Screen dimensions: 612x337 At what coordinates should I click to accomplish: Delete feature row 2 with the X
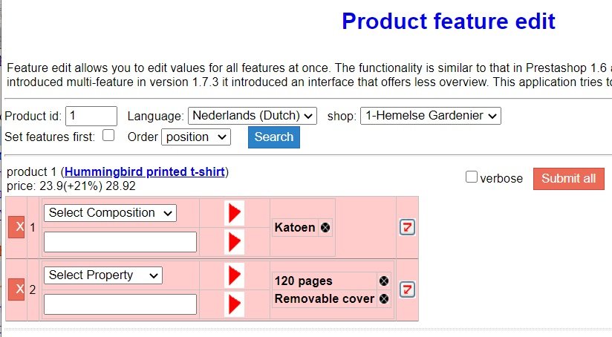pyautogui.click(x=16, y=289)
